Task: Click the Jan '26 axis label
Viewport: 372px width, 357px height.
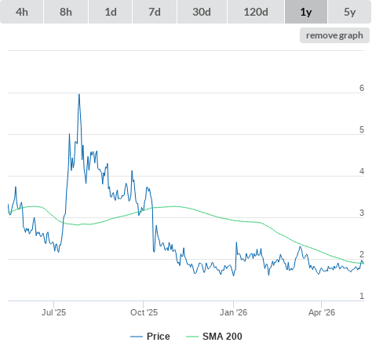Action: point(233,312)
